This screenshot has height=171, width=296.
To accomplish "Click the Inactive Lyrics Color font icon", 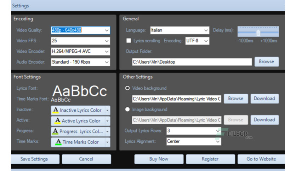I will [56, 110].
